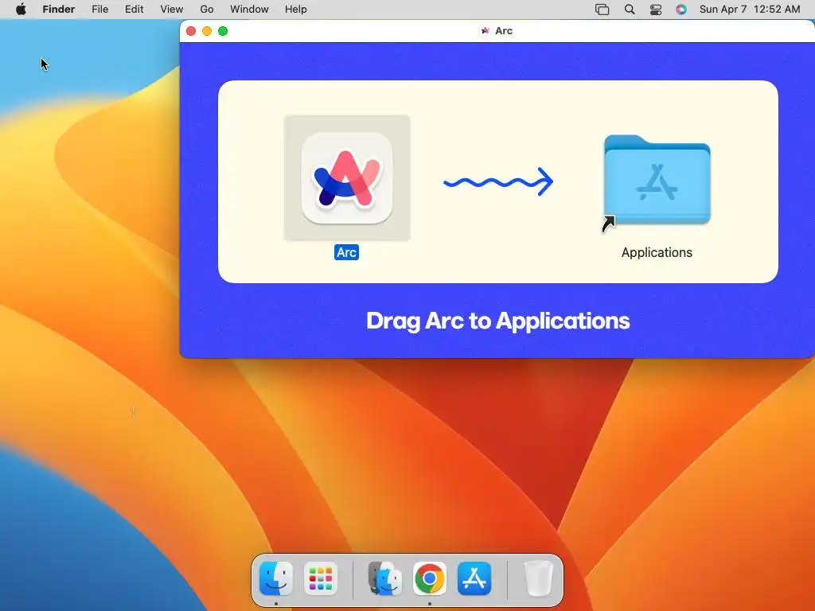The width and height of the screenshot is (815, 611).
Task: Select the Arc app icon in installer
Action: pos(347,177)
